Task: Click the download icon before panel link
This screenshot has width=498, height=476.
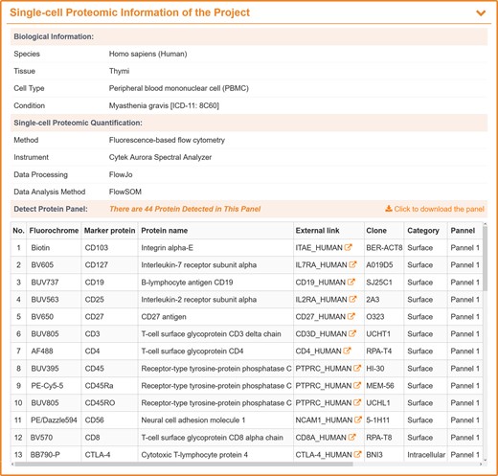Action: [389, 209]
